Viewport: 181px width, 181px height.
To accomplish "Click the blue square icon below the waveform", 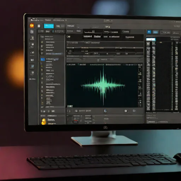I will [105, 111].
